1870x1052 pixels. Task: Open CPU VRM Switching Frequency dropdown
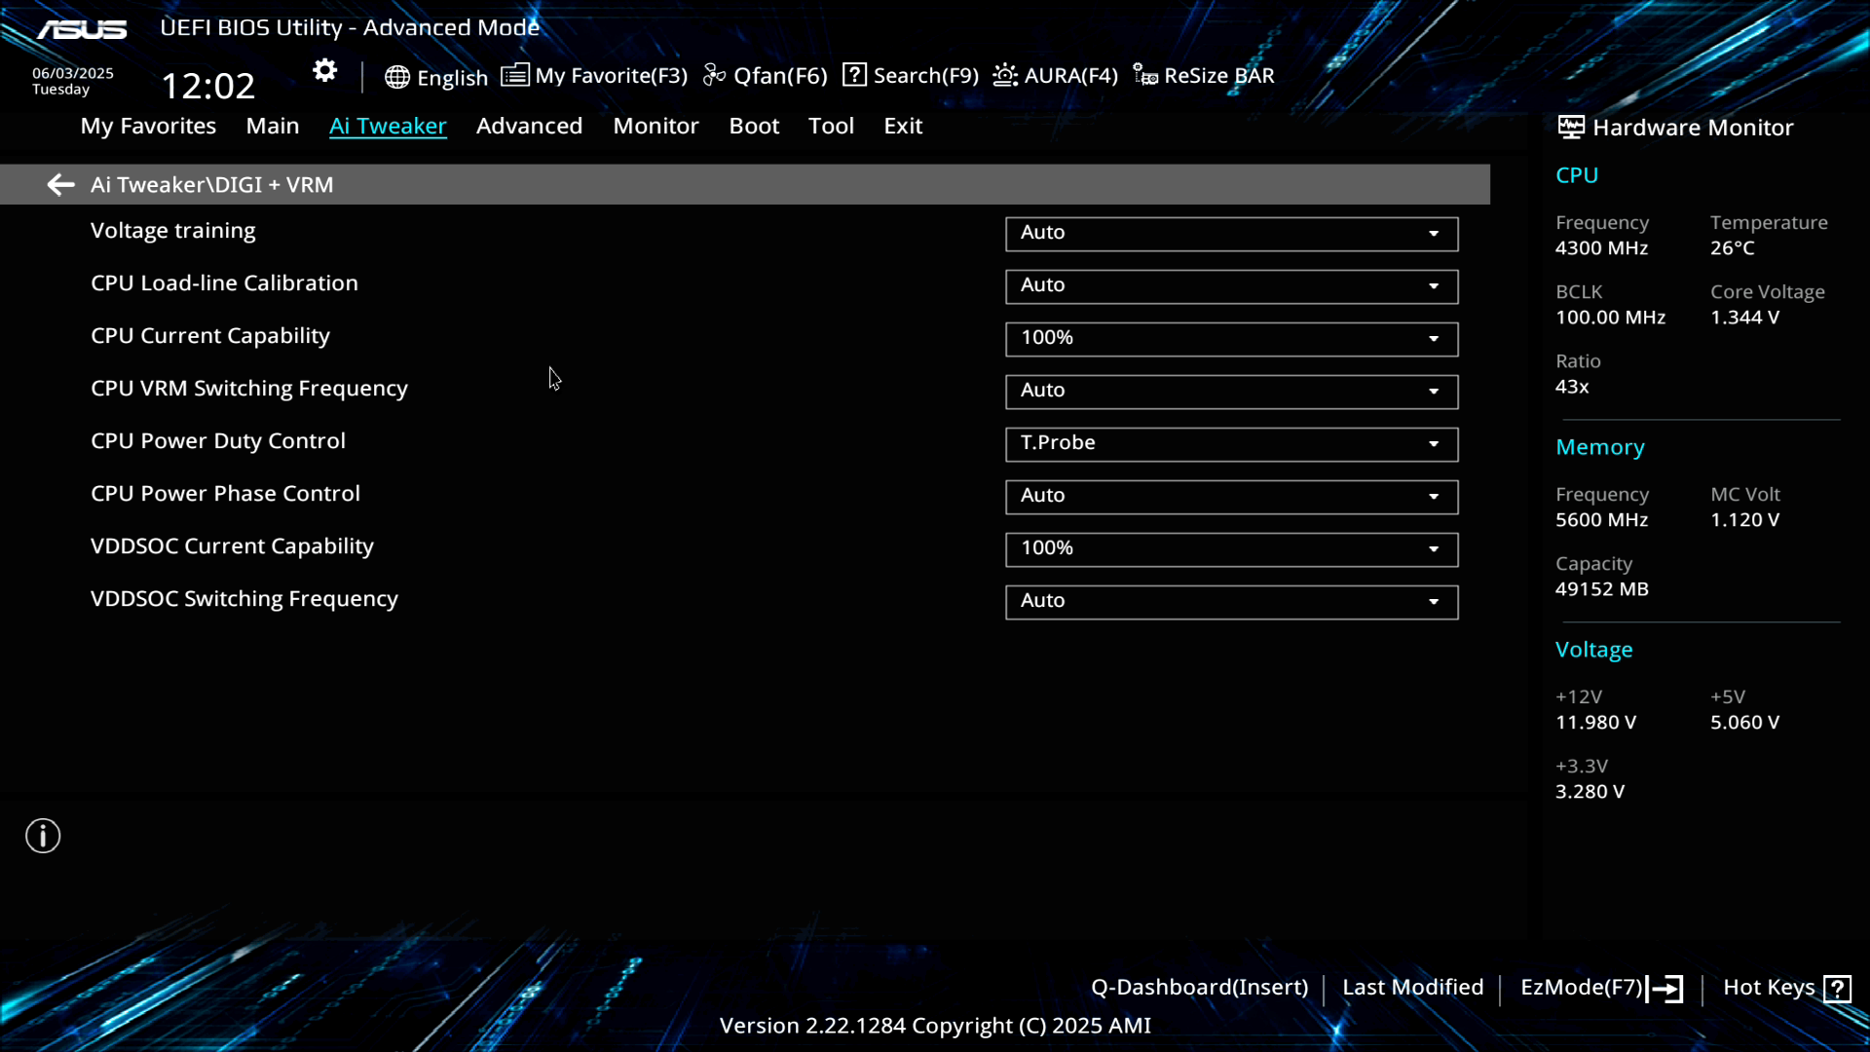1231,392
